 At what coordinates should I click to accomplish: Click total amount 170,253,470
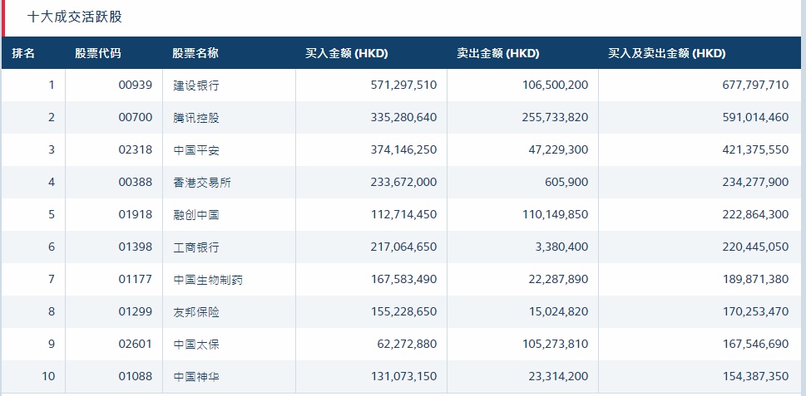[755, 311]
